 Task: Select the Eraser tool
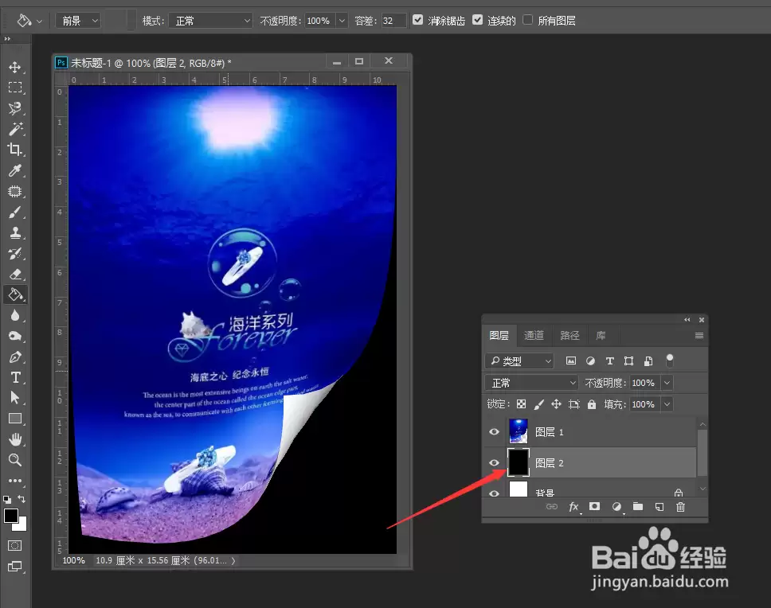click(x=15, y=274)
